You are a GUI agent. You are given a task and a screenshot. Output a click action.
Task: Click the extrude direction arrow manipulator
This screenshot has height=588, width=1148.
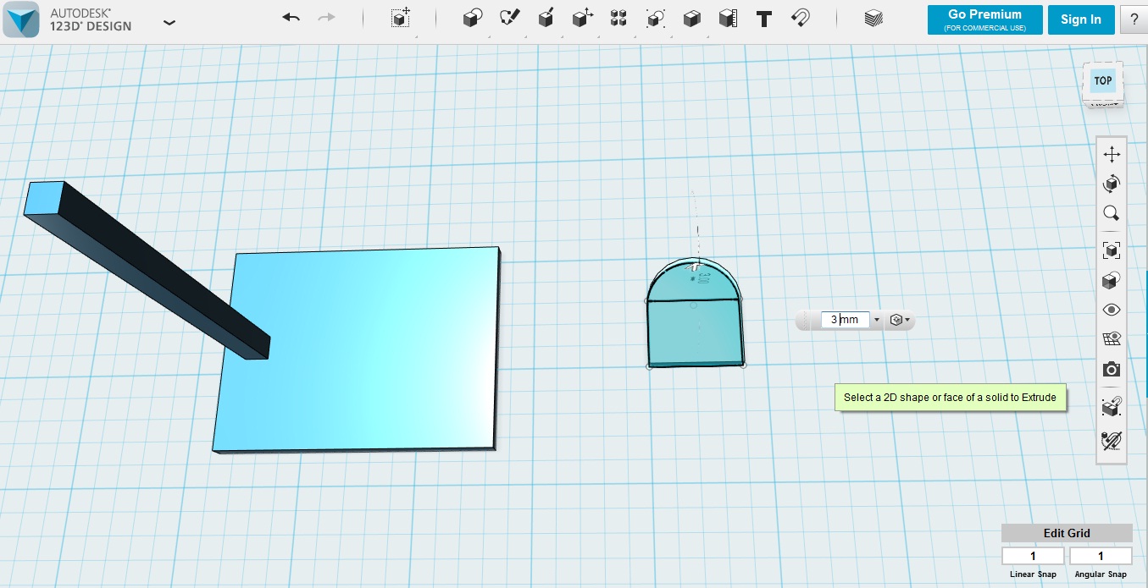pyautogui.click(x=696, y=267)
